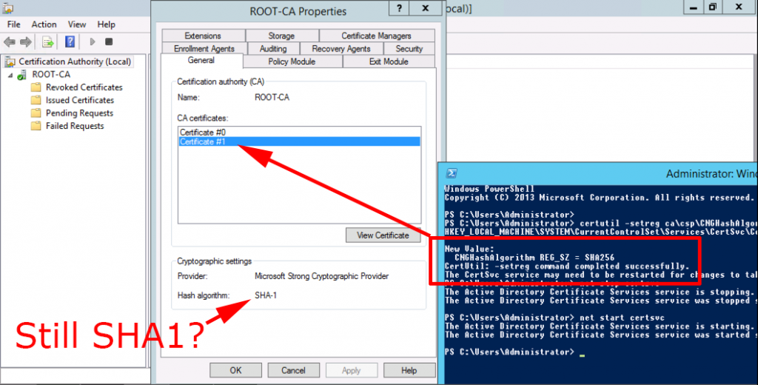Click the Export List toolbar icon

click(48, 42)
